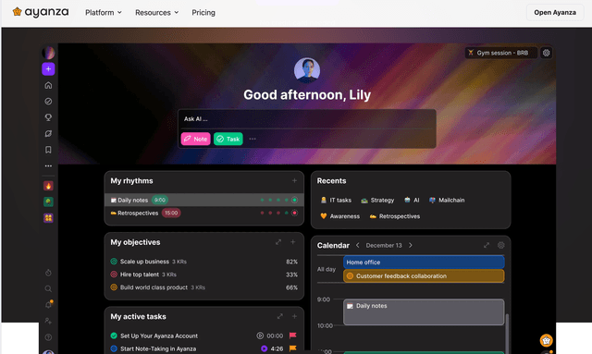Open the notes edit icon in sidebar
The height and width of the screenshot is (354, 592).
click(x=48, y=134)
